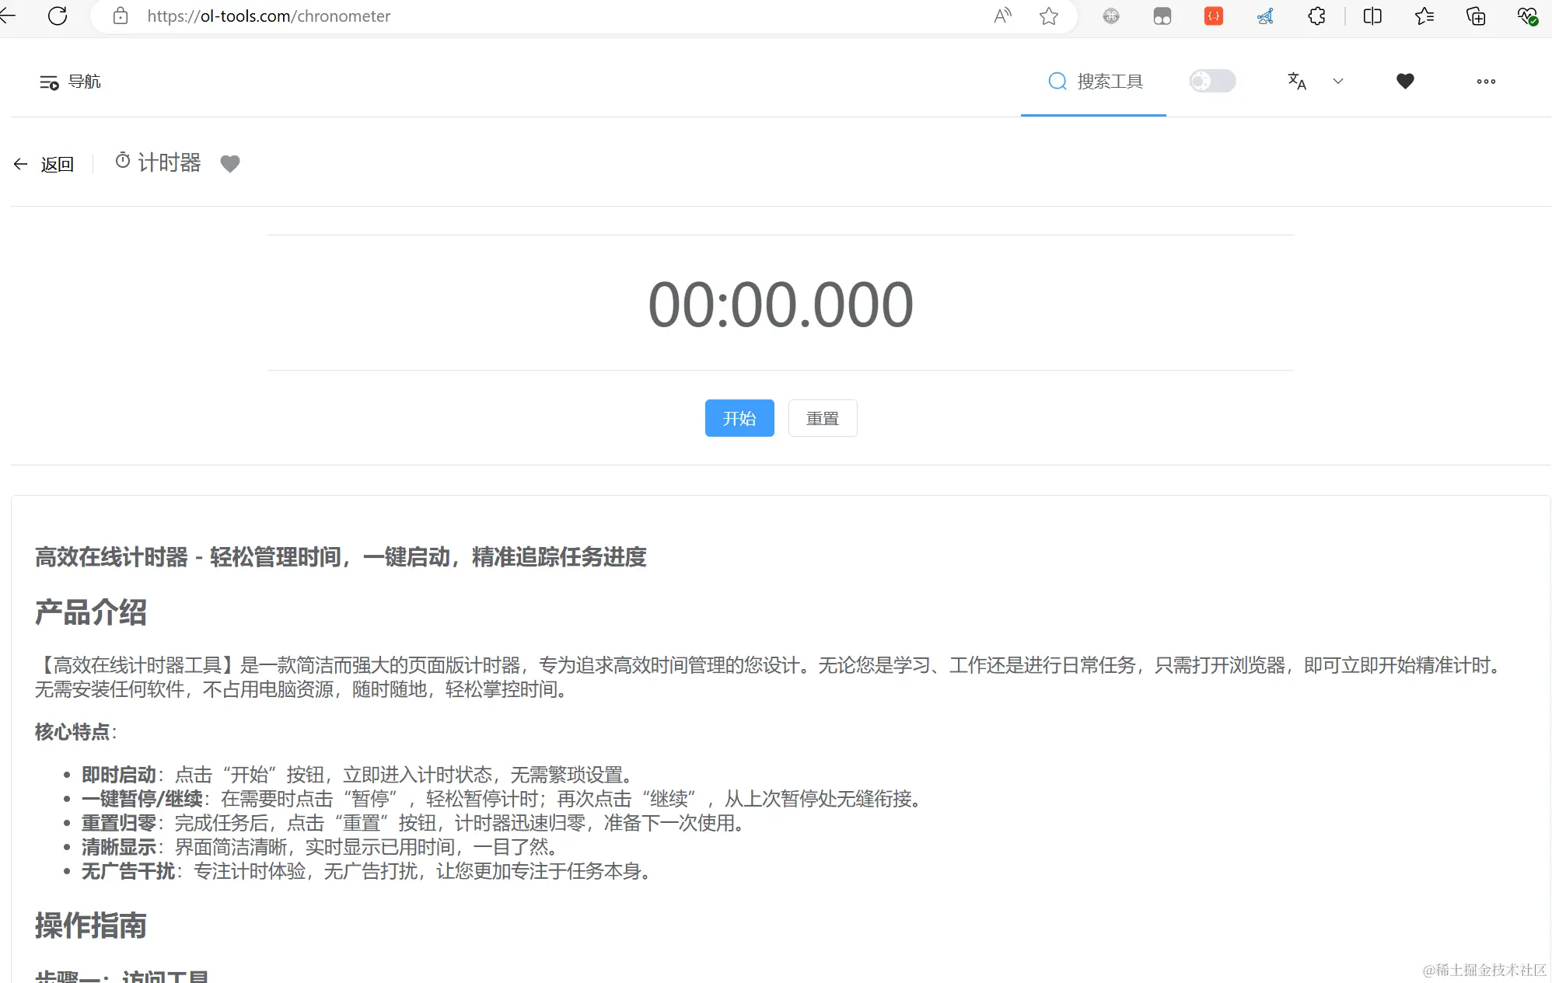Viewport: 1552px width, 983px height.
Task: Open the Collections icon
Action: pyautogui.click(x=1475, y=16)
